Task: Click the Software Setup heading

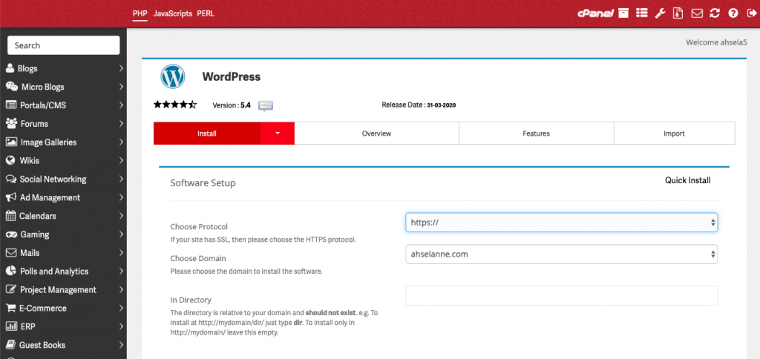Action: [203, 183]
